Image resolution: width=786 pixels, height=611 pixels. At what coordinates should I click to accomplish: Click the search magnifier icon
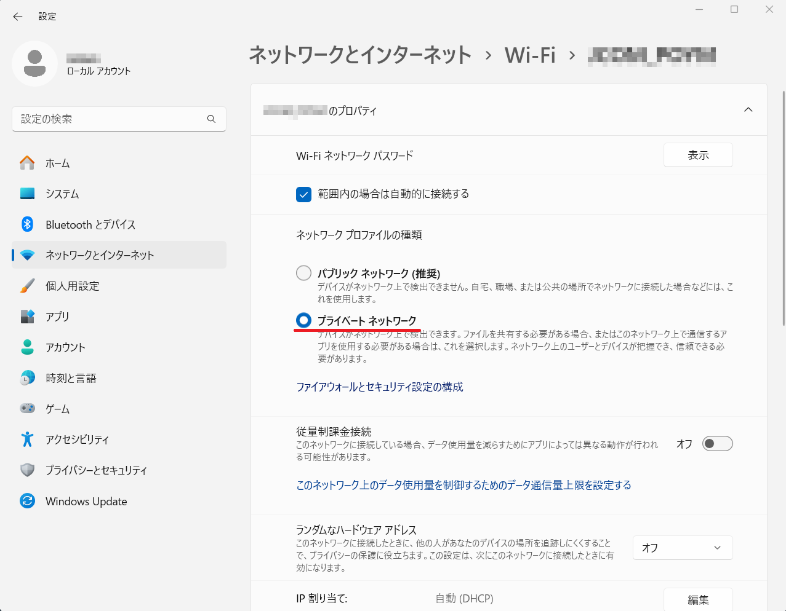[x=211, y=119]
